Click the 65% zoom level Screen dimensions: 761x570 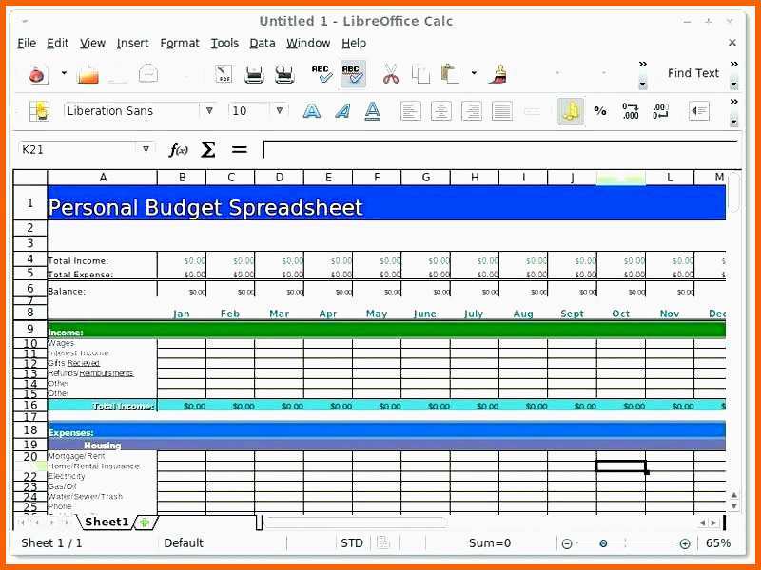click(x=718, y=543)
